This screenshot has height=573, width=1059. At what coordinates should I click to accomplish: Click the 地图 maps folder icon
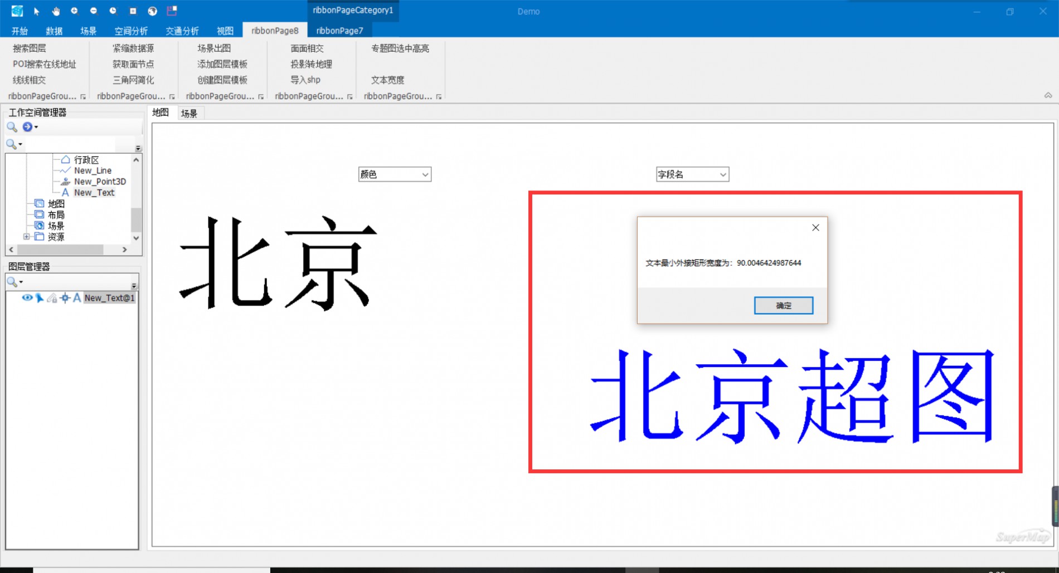(39, 203)
